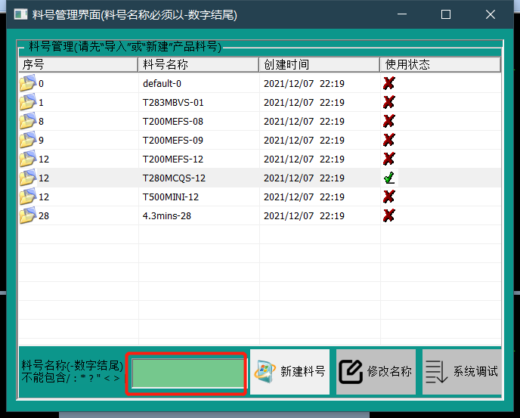Click the app icon in title bar
The height and width of the screenshot is (418, 520).
pyautogui.click(x=21, y=14)
